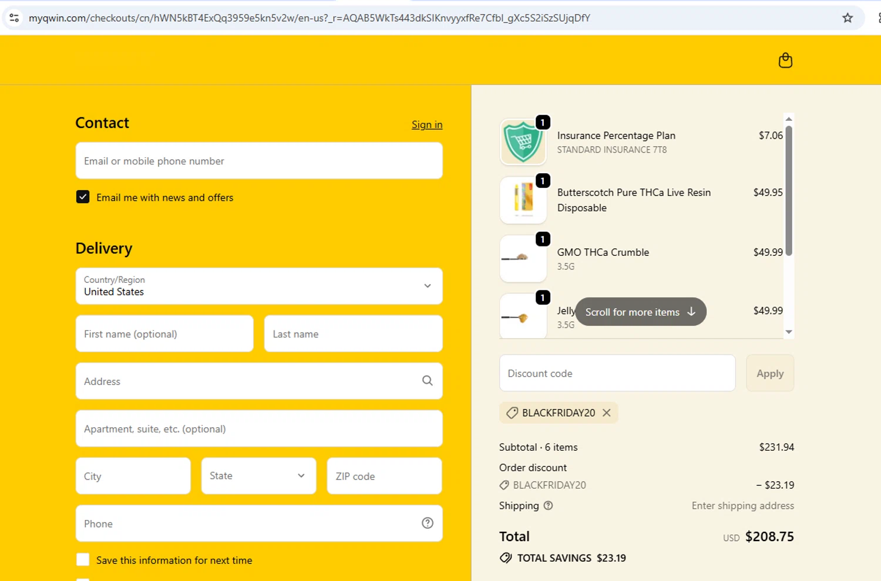Focus Apartment, suite, etc. field
Screen dimensions: 881x581
259,428
